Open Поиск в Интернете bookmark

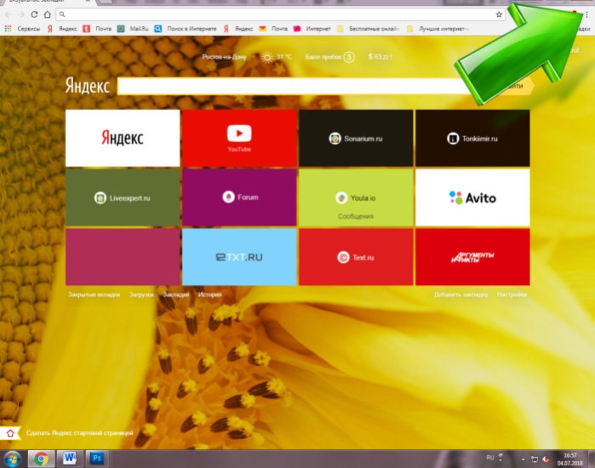[x=186, y=28]
